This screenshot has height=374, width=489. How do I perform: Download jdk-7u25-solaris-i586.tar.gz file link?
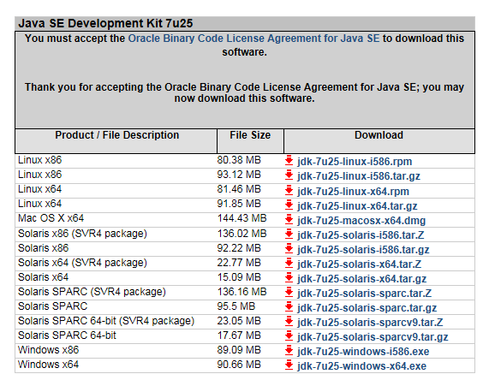click(x=363, y=250)
